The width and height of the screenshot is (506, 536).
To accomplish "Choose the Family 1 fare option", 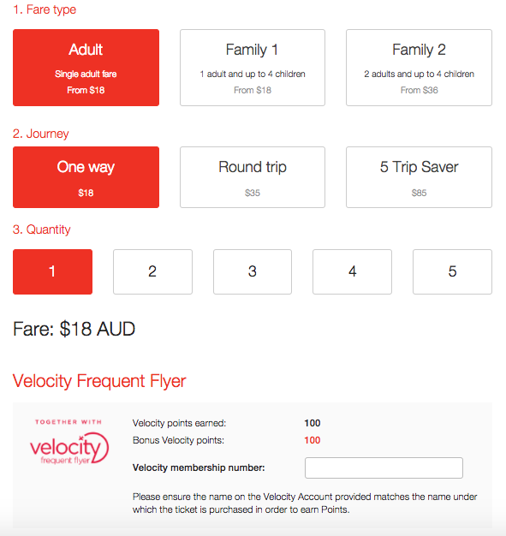I will click(x=253, y=68).
